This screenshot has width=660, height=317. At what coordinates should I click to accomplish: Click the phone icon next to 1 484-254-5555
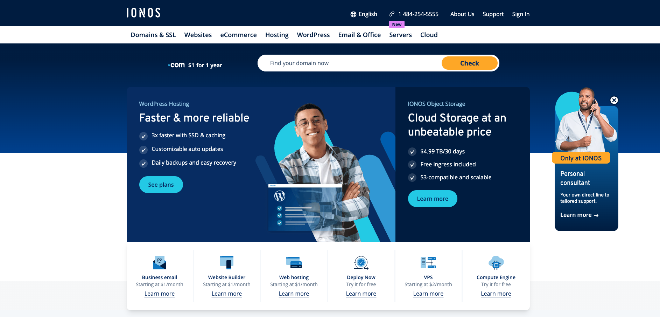tap(391, 14)
